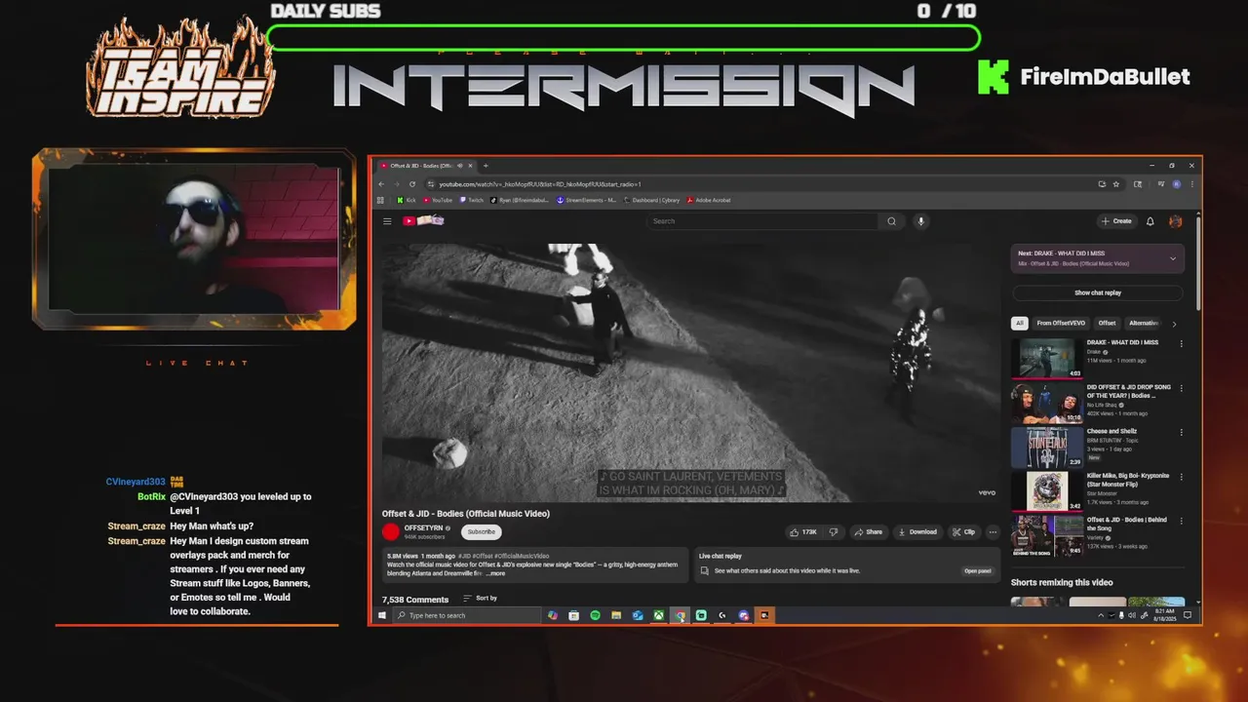Image resolution: width=1248 pixels, height=702 pixels.
Task: Open options menu for DRAKE - WHAT DID I MISS
Action: 1182,343
